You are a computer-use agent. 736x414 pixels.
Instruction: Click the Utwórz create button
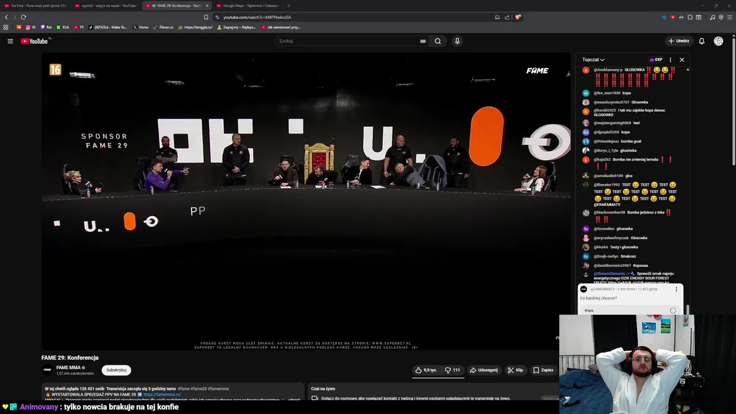[678, 41]
